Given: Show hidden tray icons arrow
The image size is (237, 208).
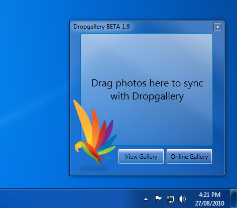Looking at the screenshot, I should tap(146, 199).
